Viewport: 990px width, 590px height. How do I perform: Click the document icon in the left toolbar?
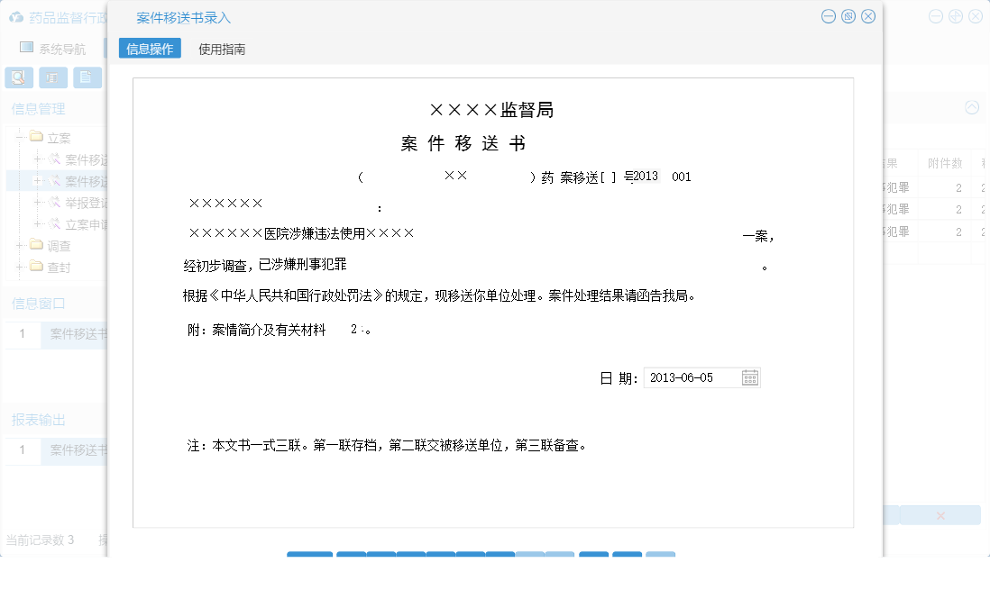tap(87, 77)
